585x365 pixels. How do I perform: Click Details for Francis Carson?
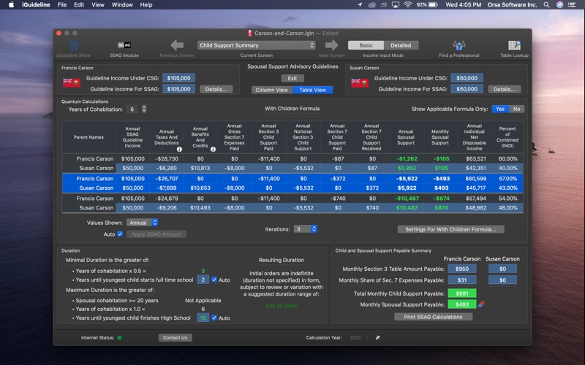(216, 89)
